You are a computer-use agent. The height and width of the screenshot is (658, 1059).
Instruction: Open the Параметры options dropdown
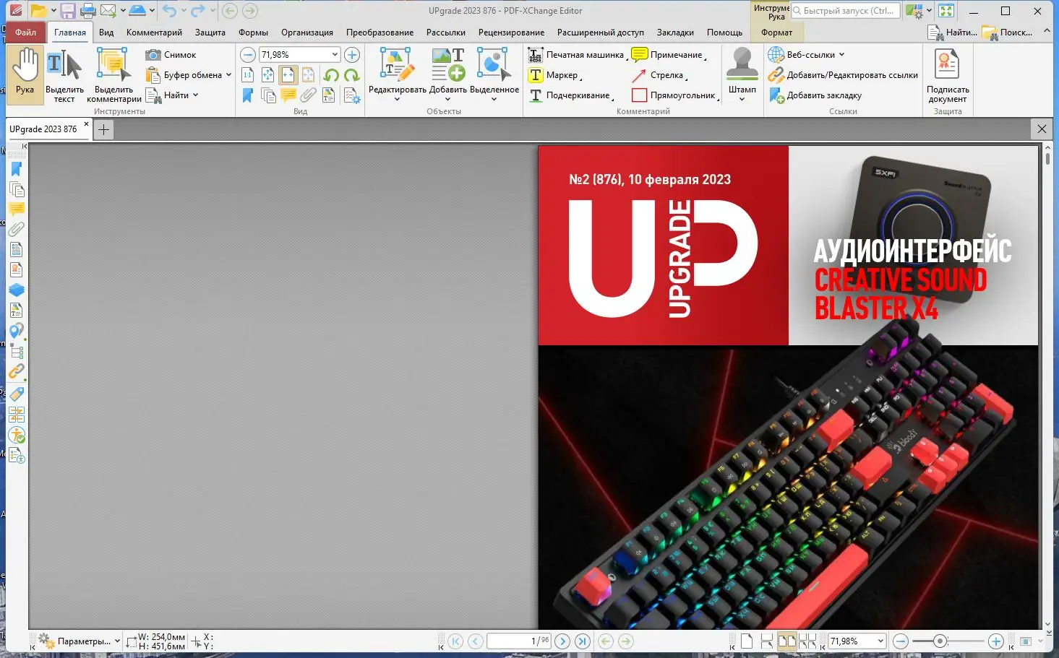tap(80, 641)
